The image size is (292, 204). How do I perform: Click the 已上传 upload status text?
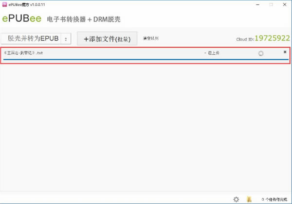point(213,52)
